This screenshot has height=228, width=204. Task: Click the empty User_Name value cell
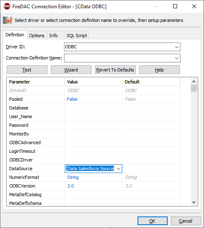[93, 116]
